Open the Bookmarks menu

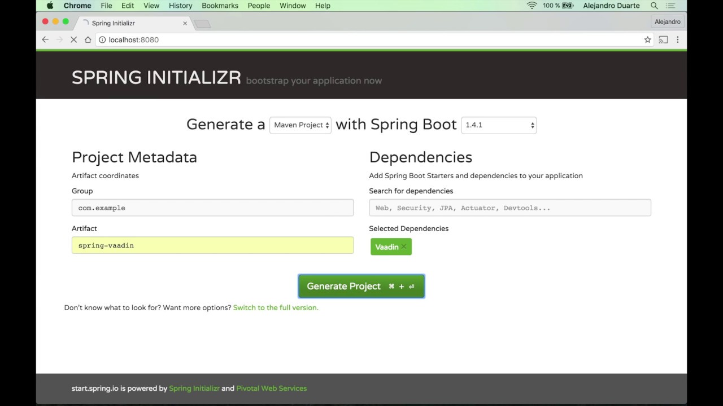point(220,6)
